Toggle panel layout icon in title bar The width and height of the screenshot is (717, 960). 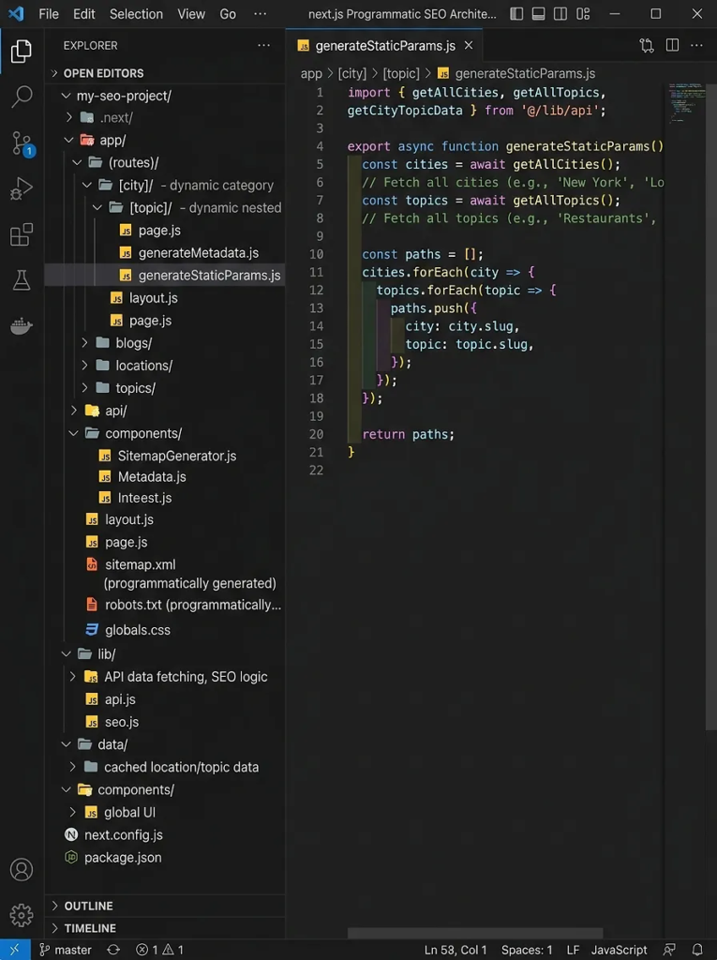[x=538, y=13]
